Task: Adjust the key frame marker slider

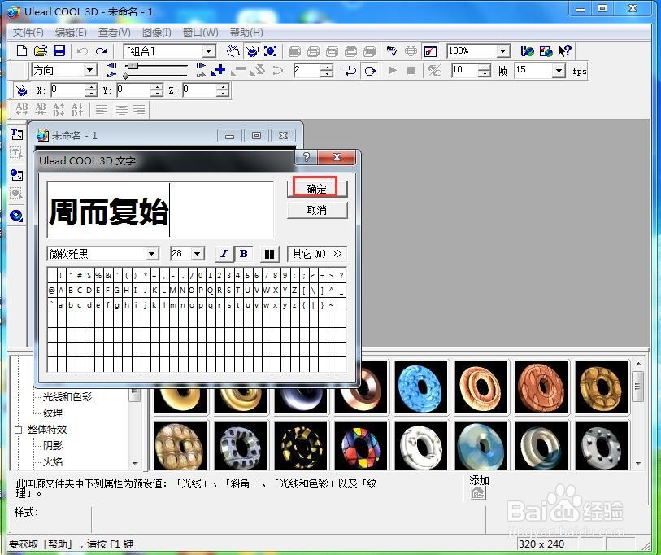Action: pyautogui.click(x=126, y=76)
